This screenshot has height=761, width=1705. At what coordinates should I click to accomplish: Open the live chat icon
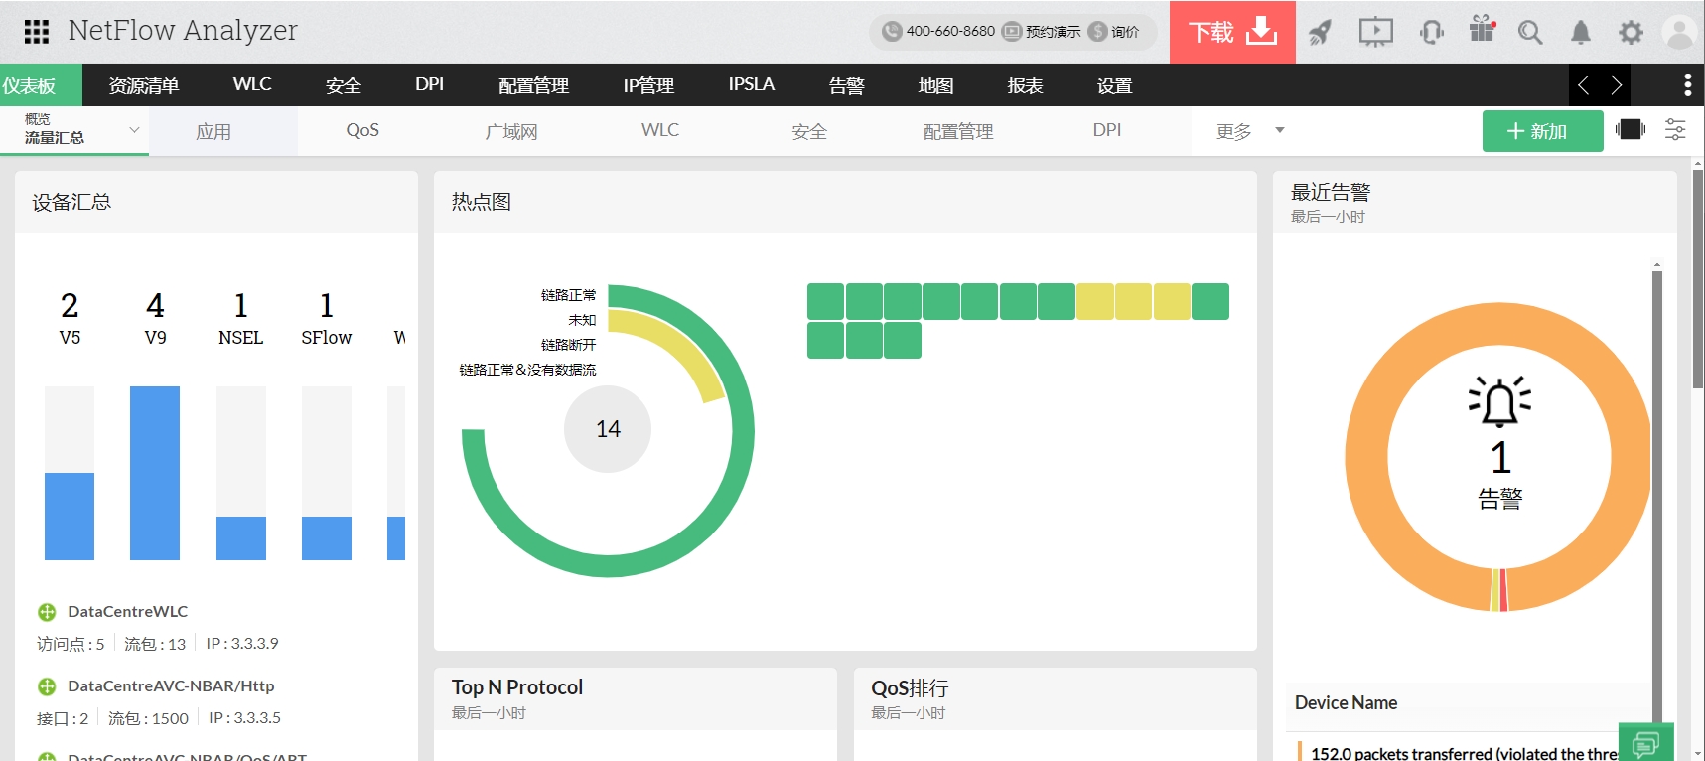click(1645, 743)
